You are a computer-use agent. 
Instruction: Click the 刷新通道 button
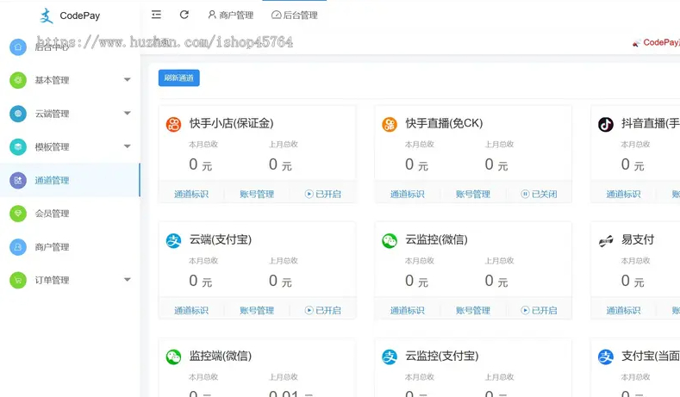179,78
